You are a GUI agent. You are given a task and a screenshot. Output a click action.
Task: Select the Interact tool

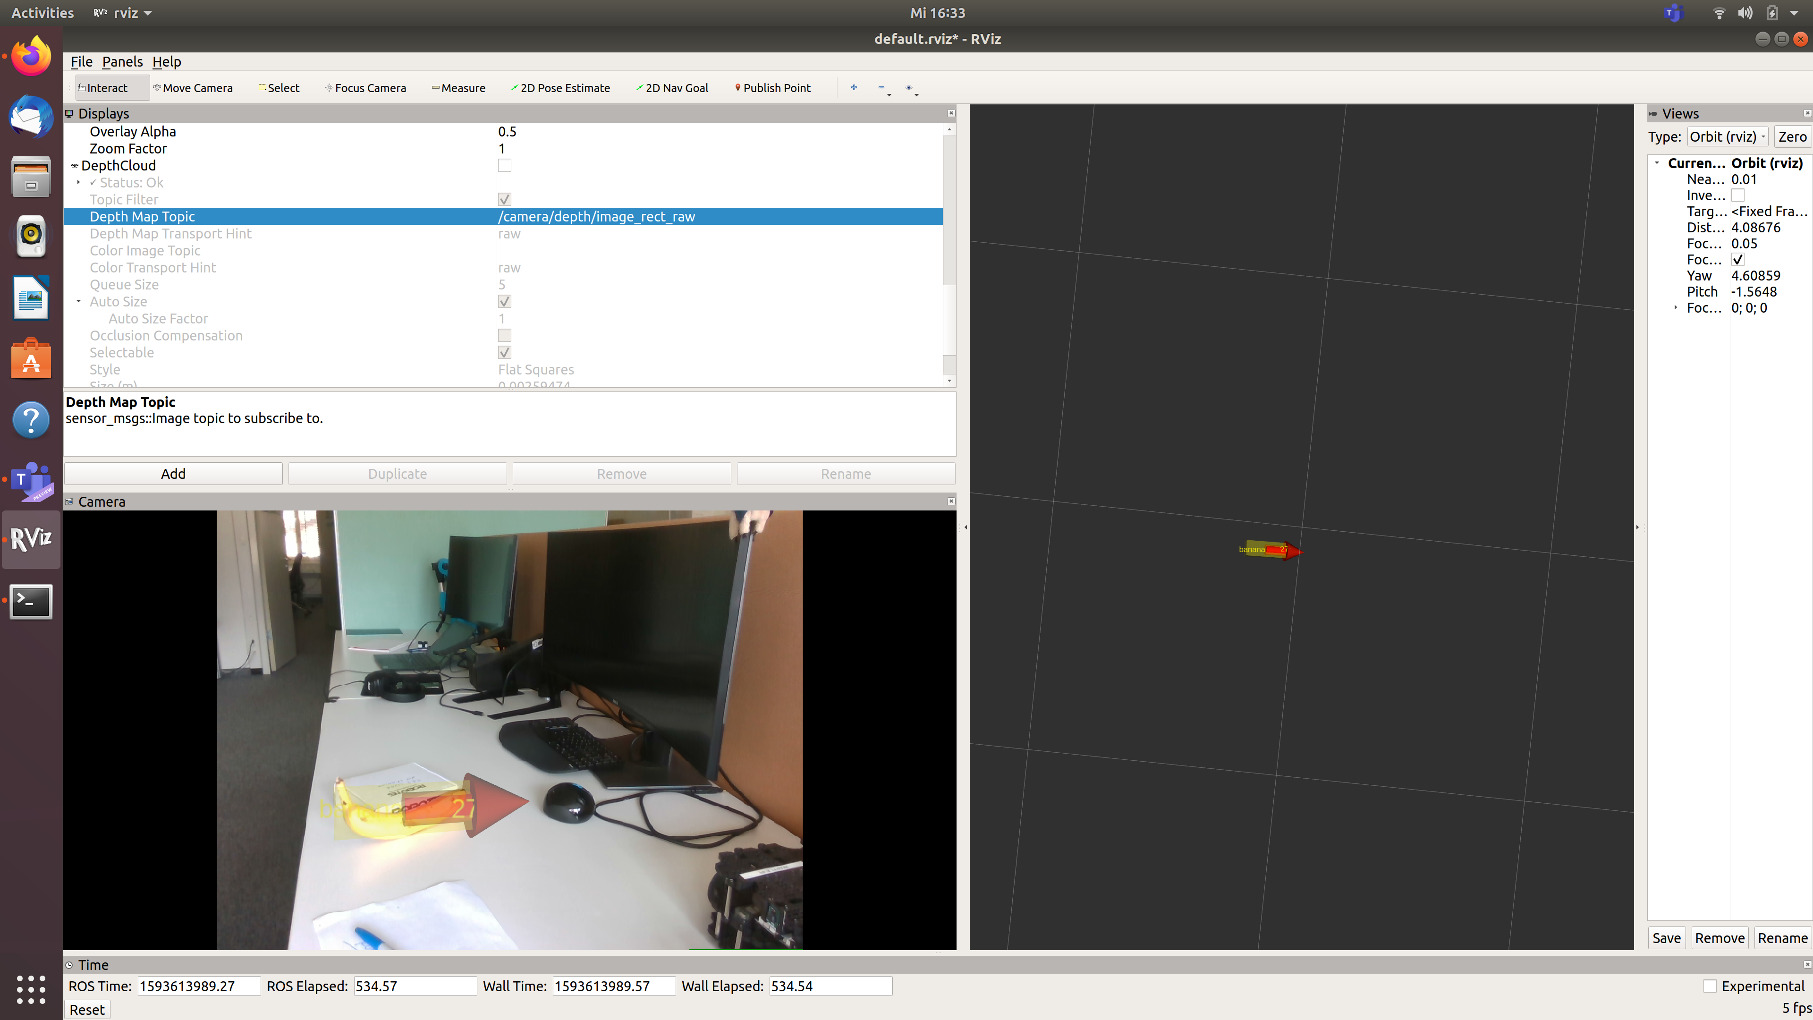(x=106, y=87)
